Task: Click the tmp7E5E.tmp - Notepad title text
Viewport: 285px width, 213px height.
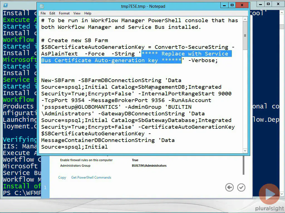Action: coord(143,6)
